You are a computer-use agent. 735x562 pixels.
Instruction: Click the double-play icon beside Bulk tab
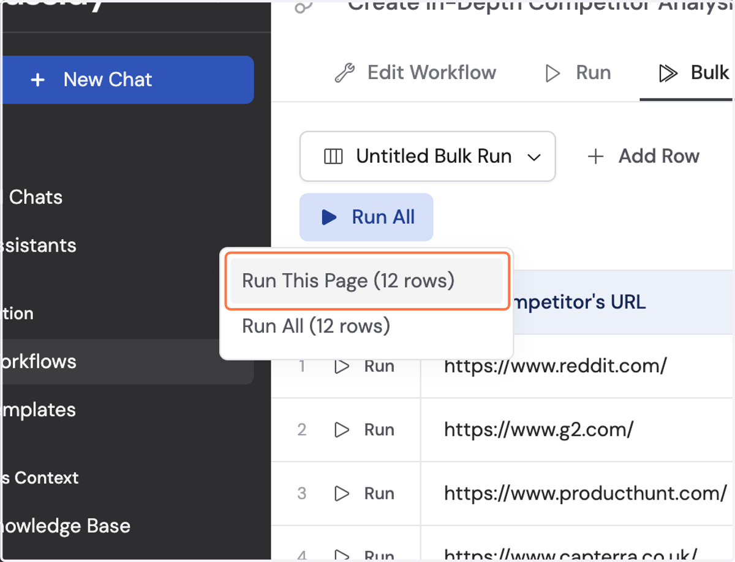[668, 73]
